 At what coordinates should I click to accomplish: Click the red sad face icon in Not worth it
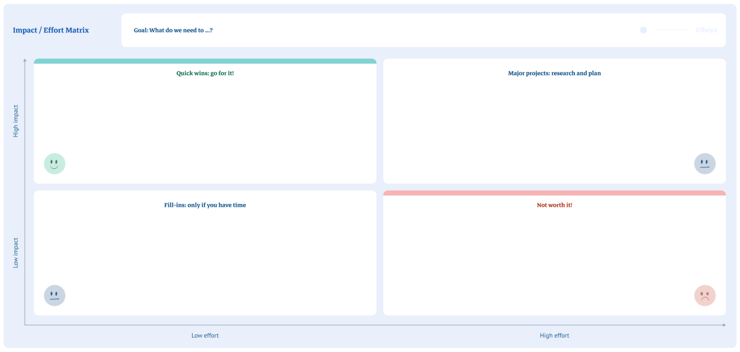tap(705, 295)
